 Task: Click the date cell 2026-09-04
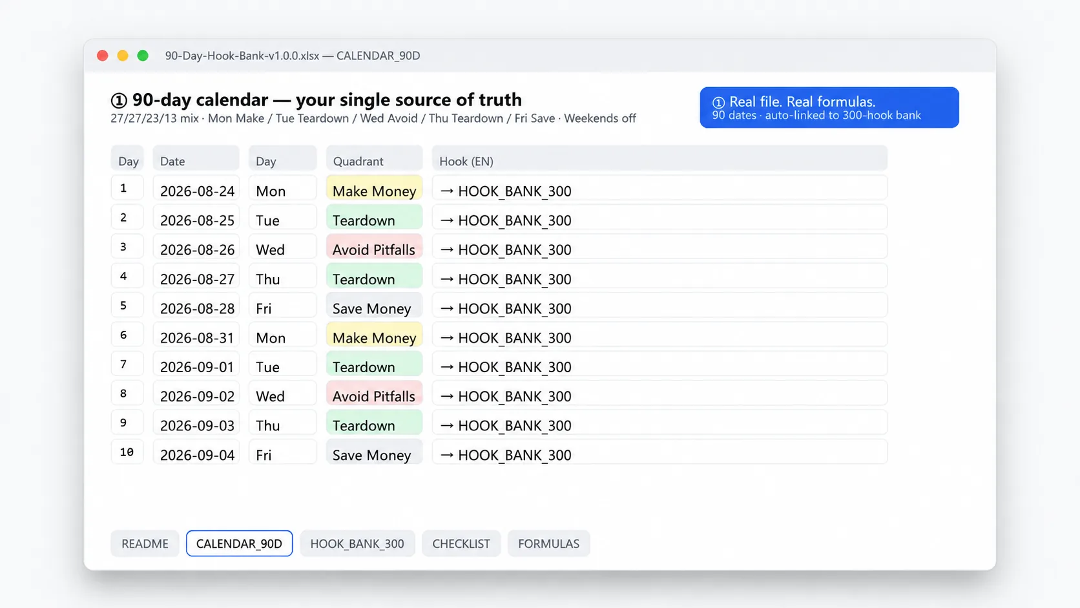(x=196, y=452)
